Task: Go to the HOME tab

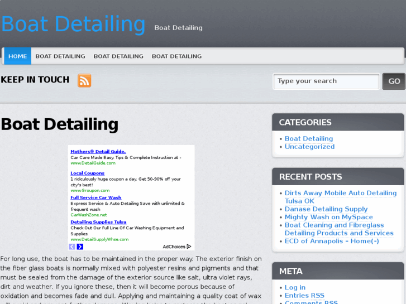Action: coord(18,56)
